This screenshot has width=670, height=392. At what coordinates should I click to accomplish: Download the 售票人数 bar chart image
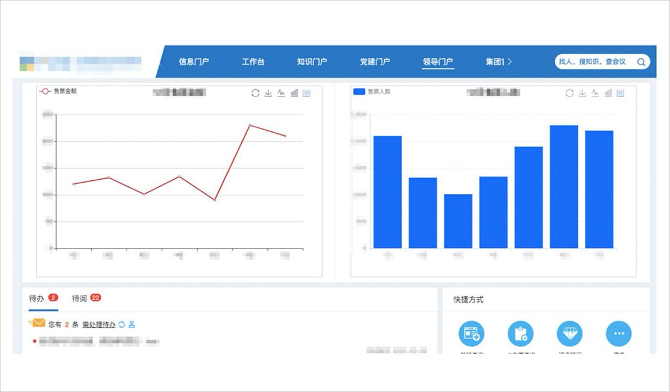[583, 93]
